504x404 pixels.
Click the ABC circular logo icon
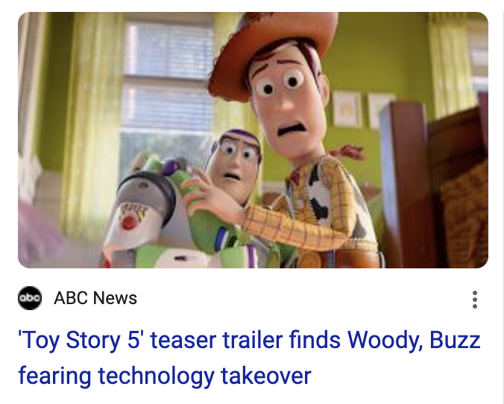point(30,298)
